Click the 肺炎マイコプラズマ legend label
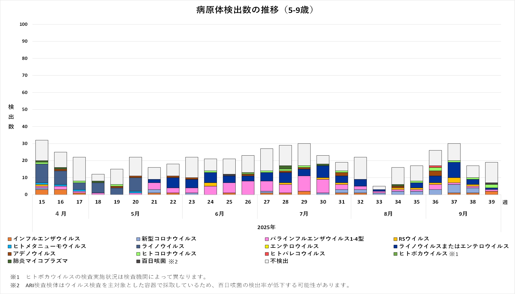 40,261
